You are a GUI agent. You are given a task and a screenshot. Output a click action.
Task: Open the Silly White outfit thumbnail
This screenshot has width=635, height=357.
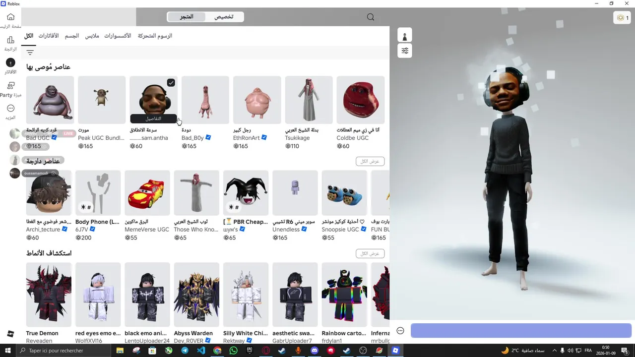click(x=246, y=295)
